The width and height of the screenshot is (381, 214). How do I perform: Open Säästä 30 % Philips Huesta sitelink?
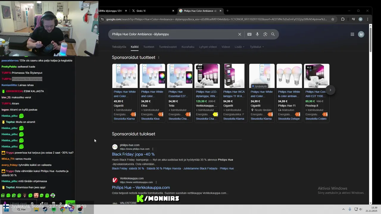click(164, 169)
